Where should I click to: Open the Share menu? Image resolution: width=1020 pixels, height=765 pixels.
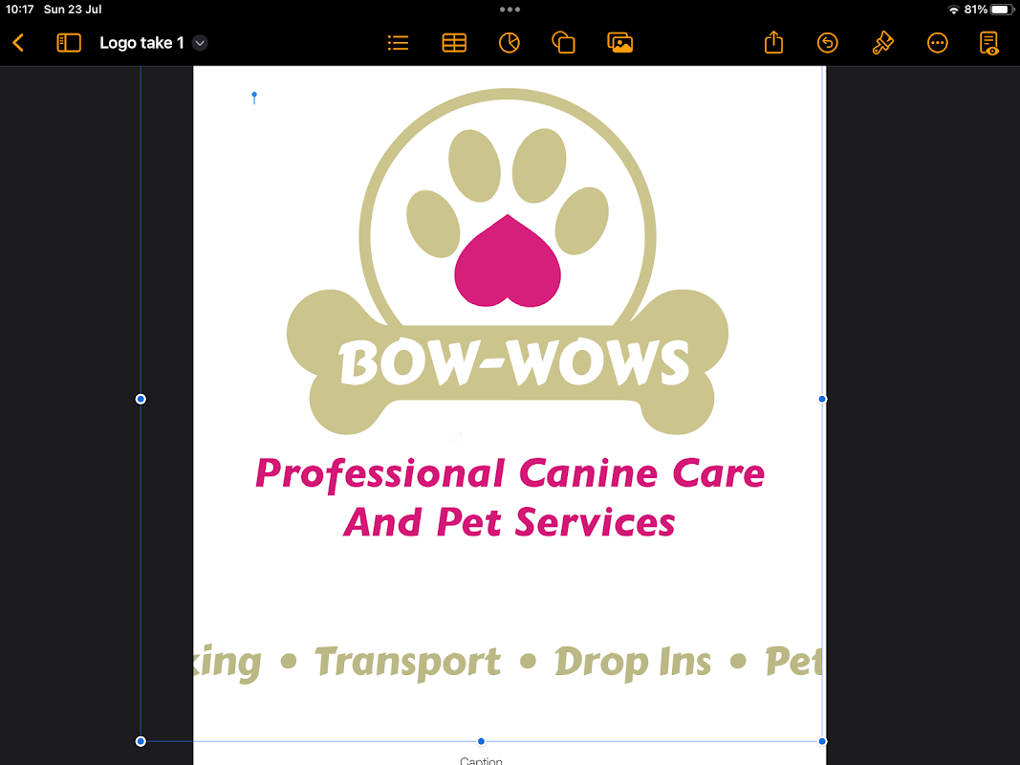pyautogui.click(x=773, y=42)
